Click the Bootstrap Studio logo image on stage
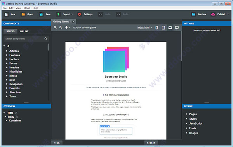 click(116, 60)
